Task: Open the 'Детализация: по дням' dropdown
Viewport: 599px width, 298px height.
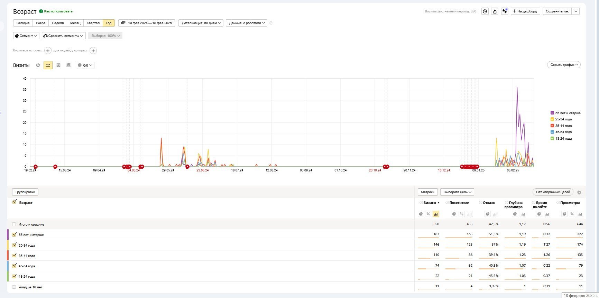Action: pyautogui.click(x=201, y=23)
